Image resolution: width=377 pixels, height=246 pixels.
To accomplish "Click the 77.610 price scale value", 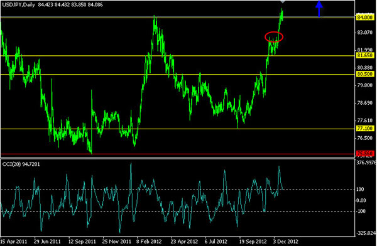I will pos(365,120).
